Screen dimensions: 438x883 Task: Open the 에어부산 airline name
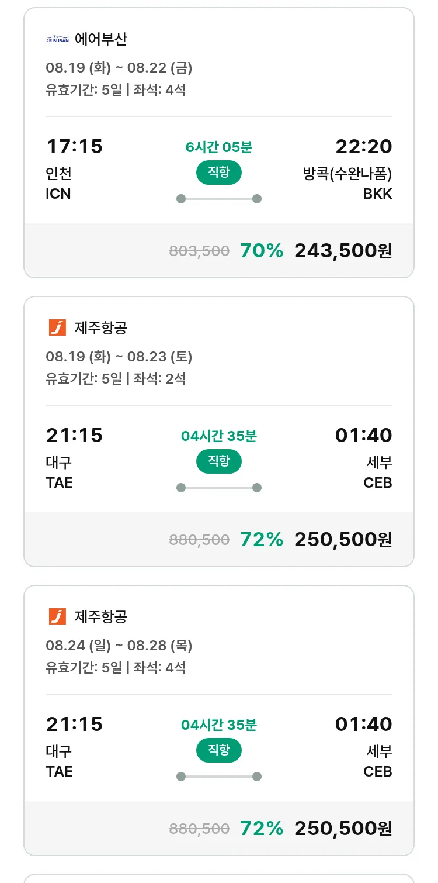tap(100, 39)
